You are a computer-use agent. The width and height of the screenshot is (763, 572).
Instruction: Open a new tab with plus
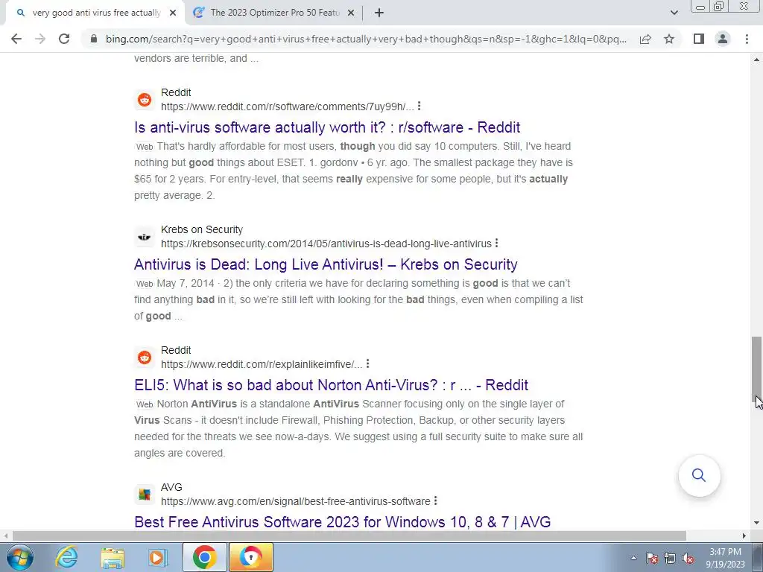click(x=379, y=13)
